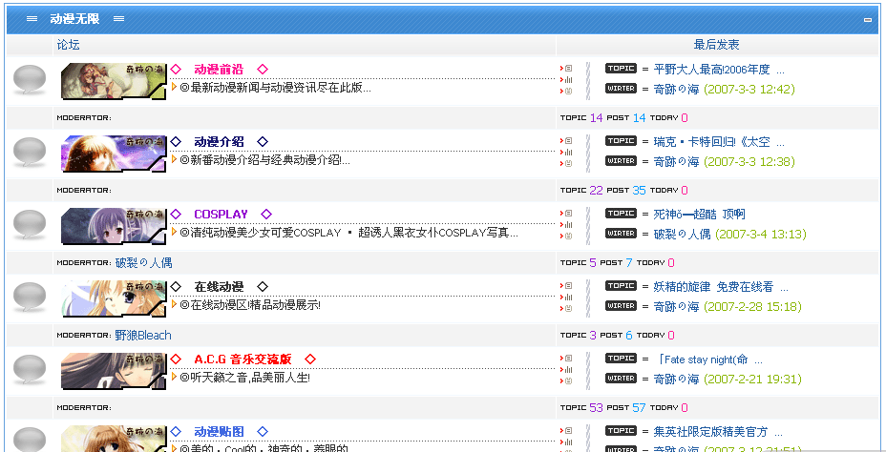Open writer 奇跡の海 in 动漫前沿 row

click(x=676, y=89)
